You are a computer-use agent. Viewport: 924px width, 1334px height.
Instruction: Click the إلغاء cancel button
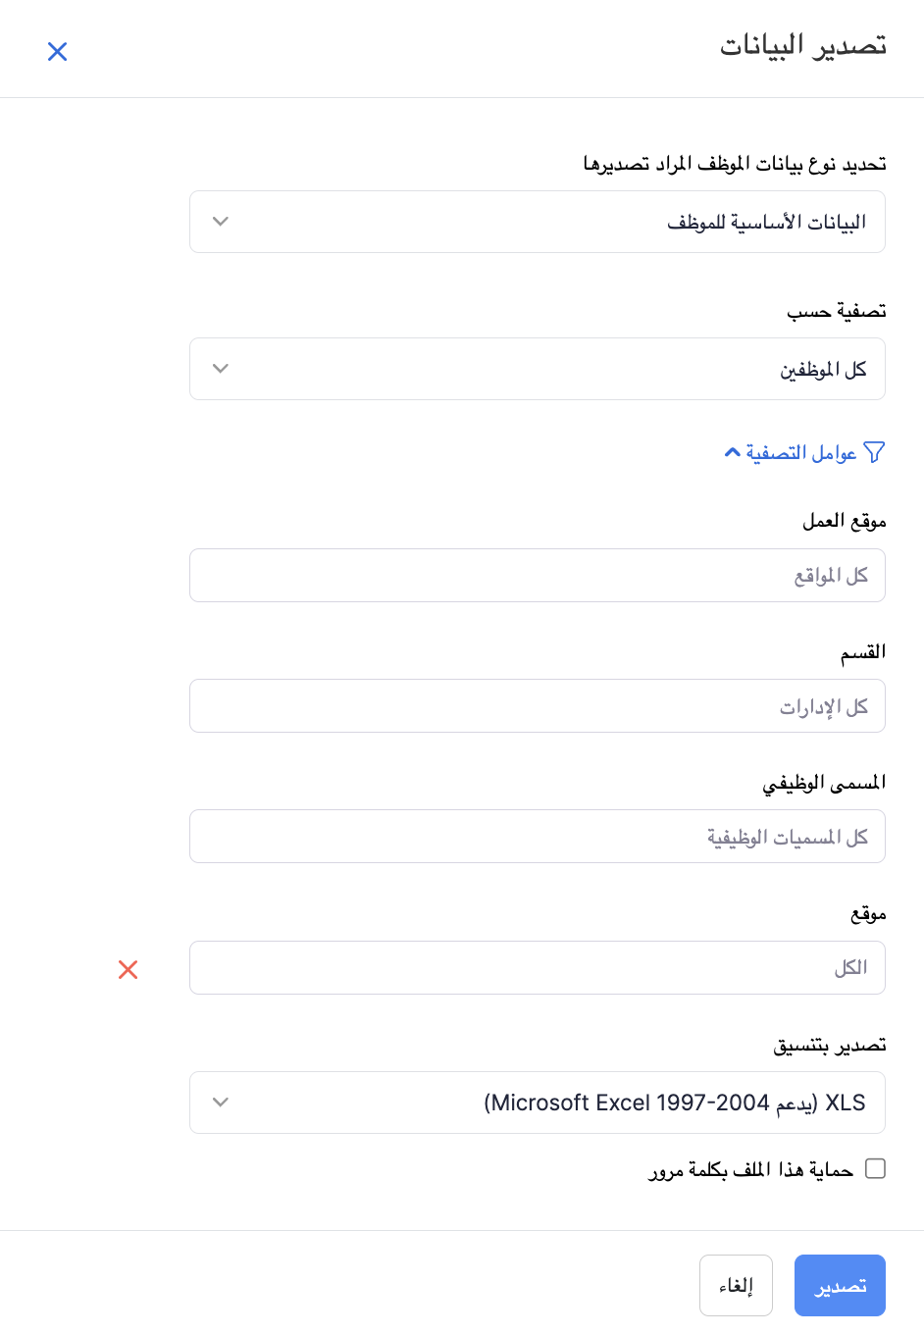pyautogui.click(x=736, y=1285)
